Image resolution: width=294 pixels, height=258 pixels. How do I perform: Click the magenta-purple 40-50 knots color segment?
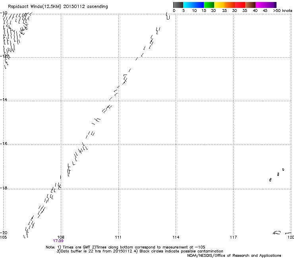(x=266, y=5)
